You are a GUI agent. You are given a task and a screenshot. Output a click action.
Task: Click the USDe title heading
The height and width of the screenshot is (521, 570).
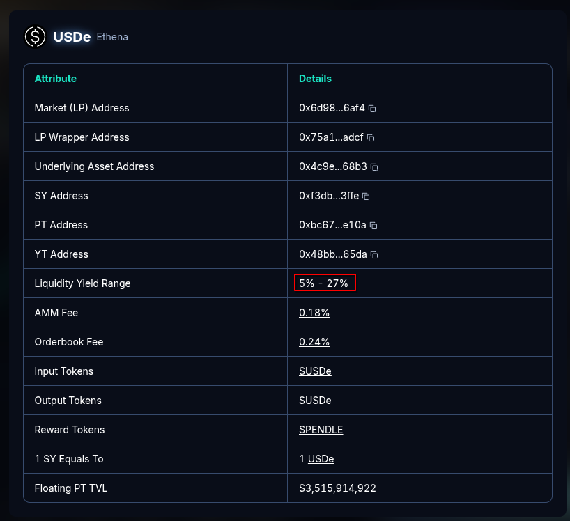72,37
